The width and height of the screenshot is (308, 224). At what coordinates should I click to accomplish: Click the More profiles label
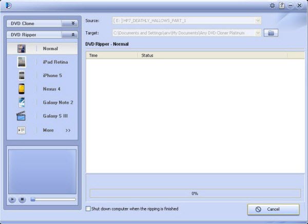[x=48, y=130]
